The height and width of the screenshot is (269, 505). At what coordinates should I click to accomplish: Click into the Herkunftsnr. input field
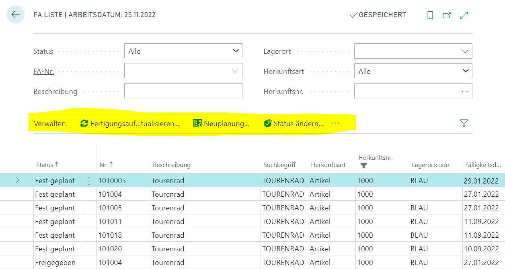[x=413, y=91]
